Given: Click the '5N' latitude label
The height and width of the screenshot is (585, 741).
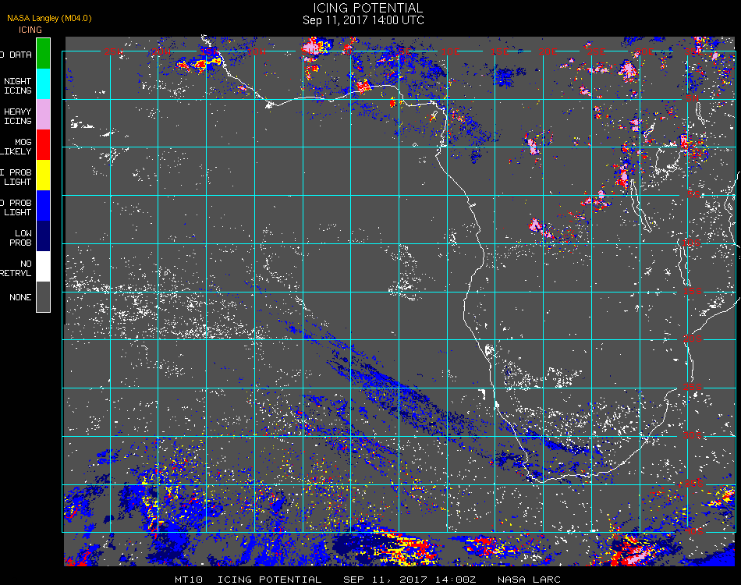Looking at the screenshot, I should click(x=693, y=98).
